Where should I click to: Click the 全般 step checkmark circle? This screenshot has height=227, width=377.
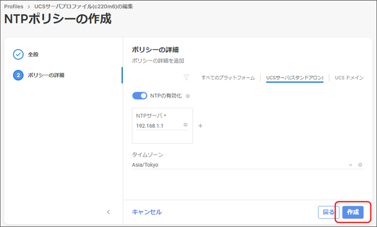point(18,55)
